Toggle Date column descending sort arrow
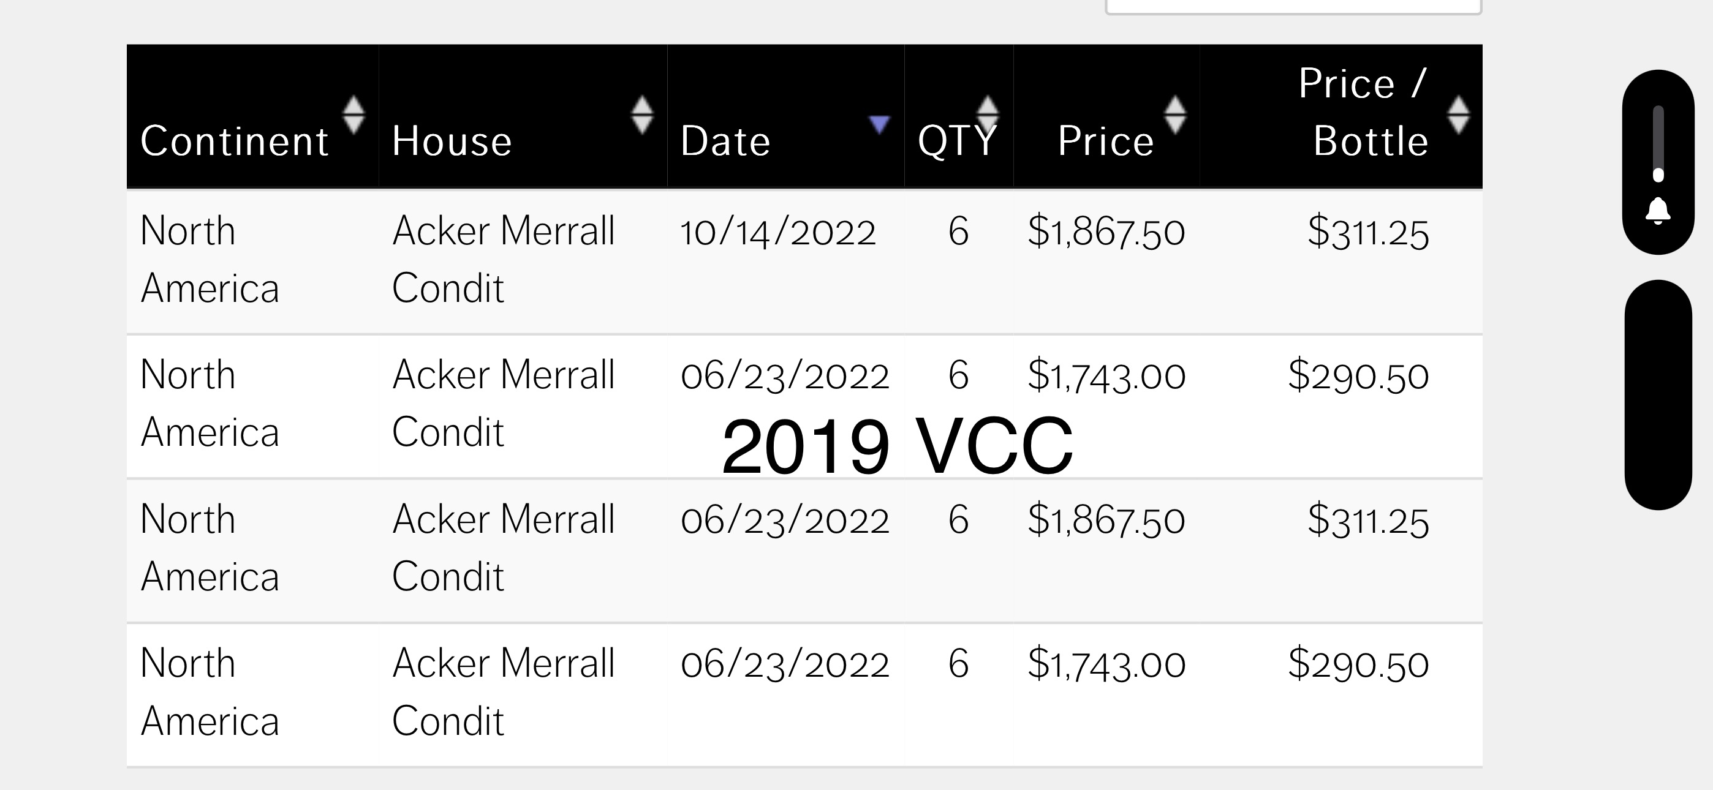The image size is (1713, 790). click(x=879, y=124)
